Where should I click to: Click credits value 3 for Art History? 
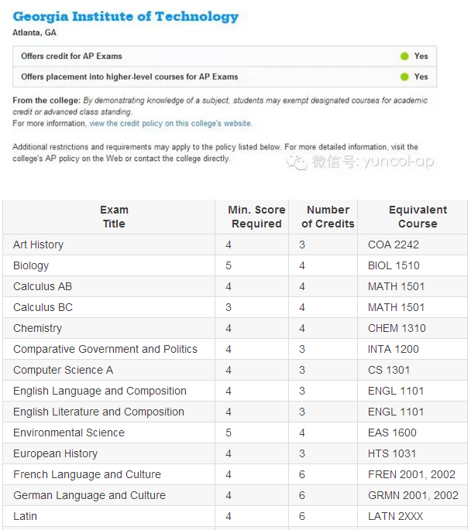302,244
